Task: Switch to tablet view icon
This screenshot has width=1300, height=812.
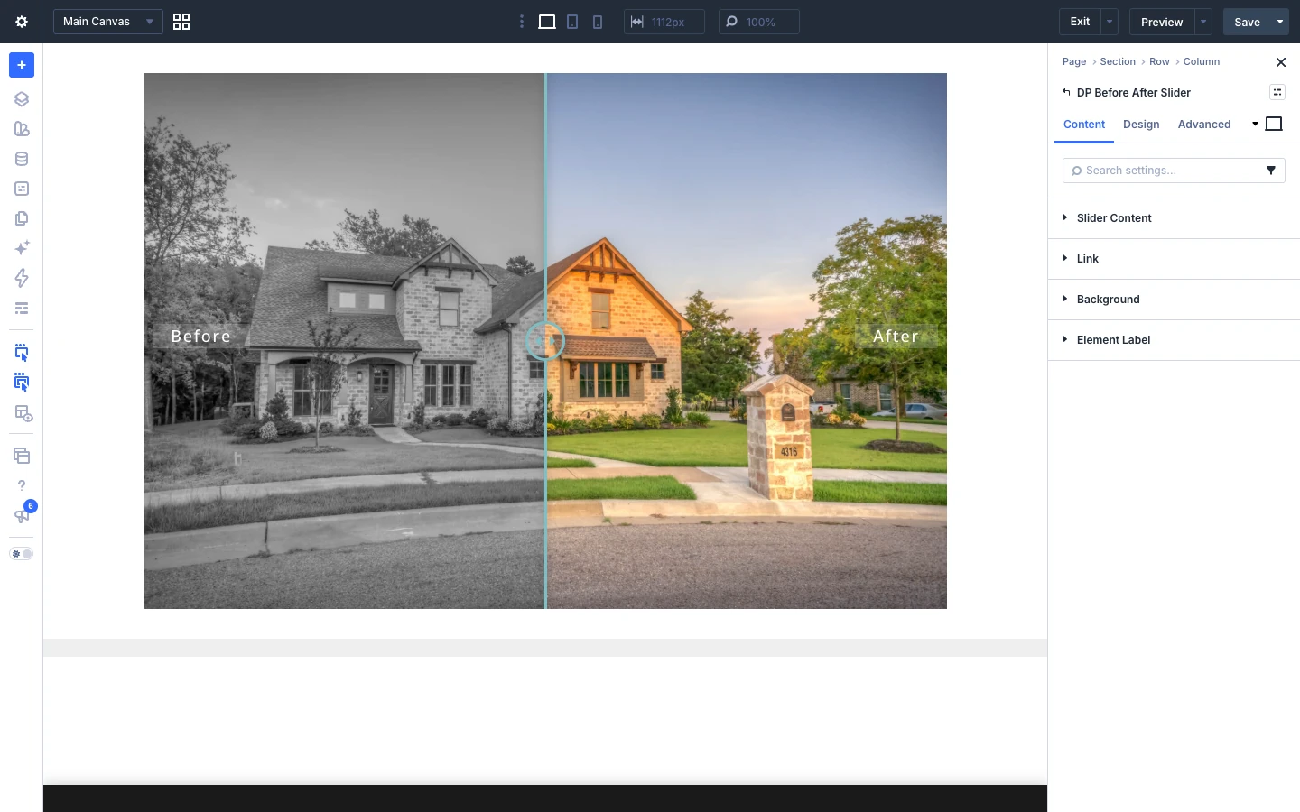Action: coord(572,22)
